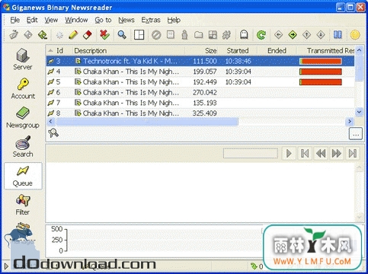The image size is (368, 274).
Task: Click the yellow pencil edit toolbar icon
Action: [73, 35]
